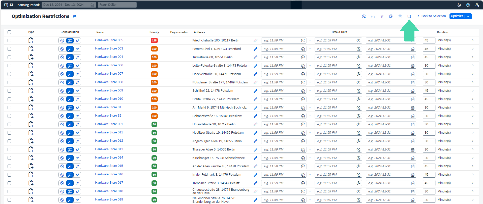Open the row chevron for Hardware Store 013
Viewport: 483px width, 204px height.
[473, 149]
